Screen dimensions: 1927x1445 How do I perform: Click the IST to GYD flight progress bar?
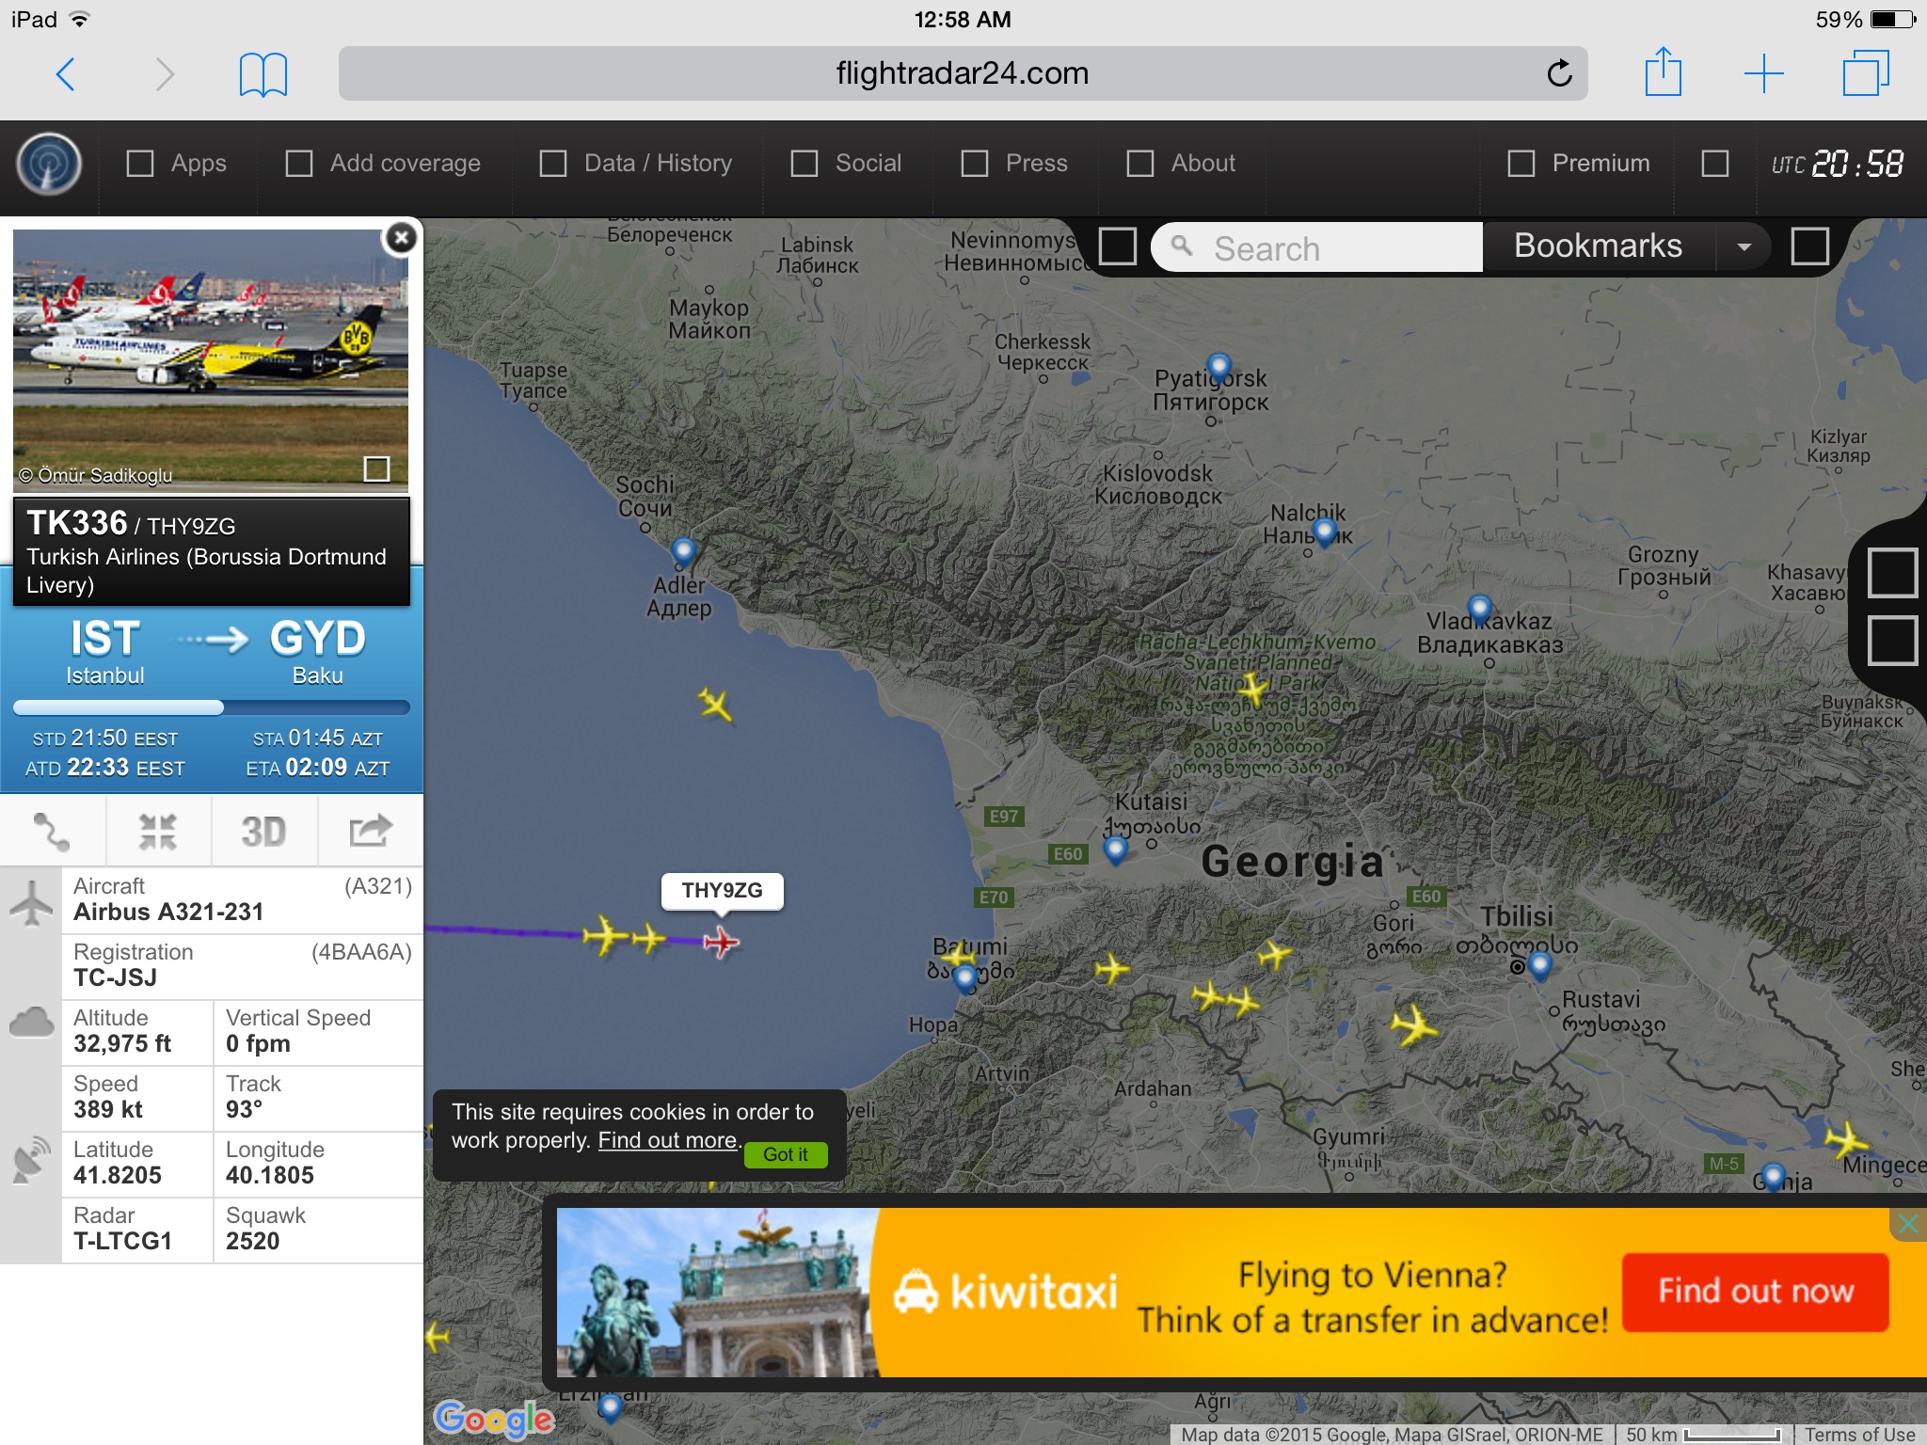pos(212,707)
